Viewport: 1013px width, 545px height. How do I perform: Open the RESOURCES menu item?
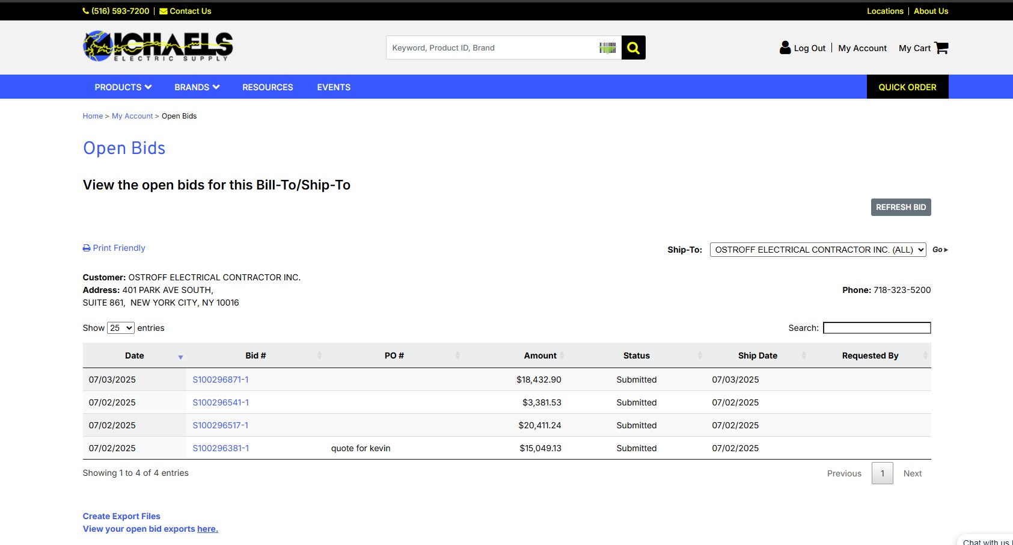pyautogui.click(x=268, y=87)
